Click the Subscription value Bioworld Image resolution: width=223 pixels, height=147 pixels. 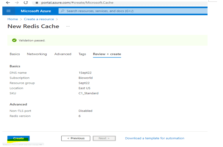pos(85,78)
